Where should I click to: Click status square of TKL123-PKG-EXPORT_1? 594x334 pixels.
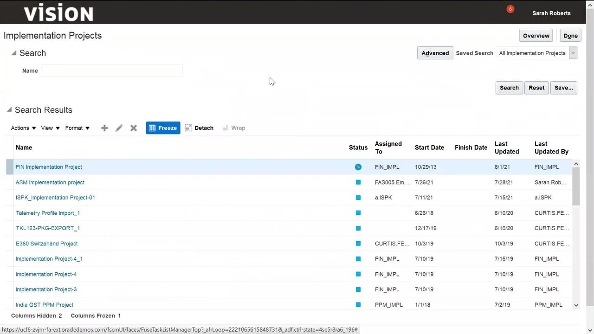tap(358, 228)
